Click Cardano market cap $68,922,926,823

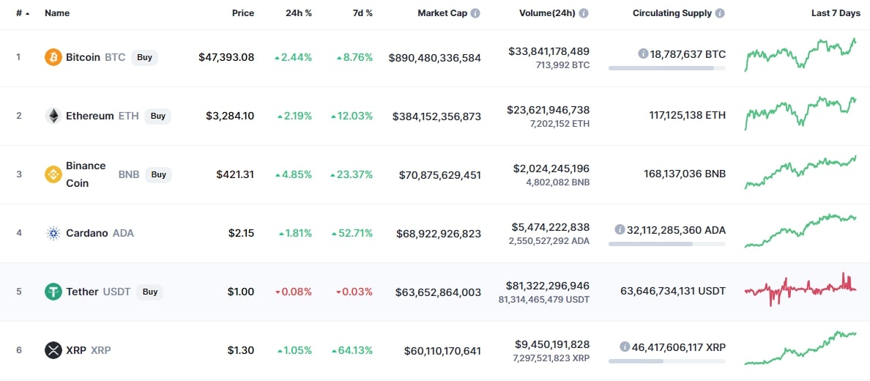(439, 233)
